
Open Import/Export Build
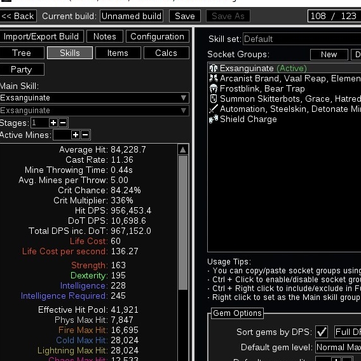41,36
